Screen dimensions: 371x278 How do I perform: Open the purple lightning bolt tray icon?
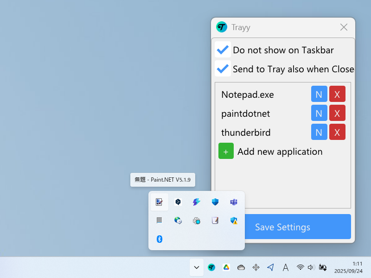(x=196, y=202)
